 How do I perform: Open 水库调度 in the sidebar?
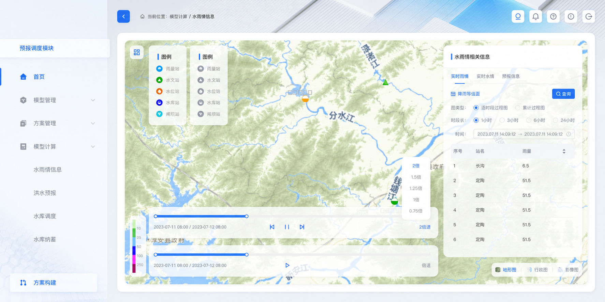[45, 216]
